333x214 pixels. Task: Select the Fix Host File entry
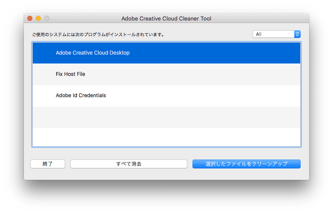coord(166,74)
